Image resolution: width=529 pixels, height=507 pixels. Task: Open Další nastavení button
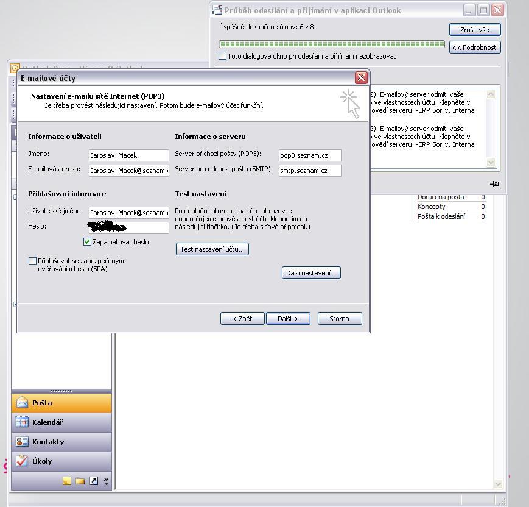[x=311, y=273]
